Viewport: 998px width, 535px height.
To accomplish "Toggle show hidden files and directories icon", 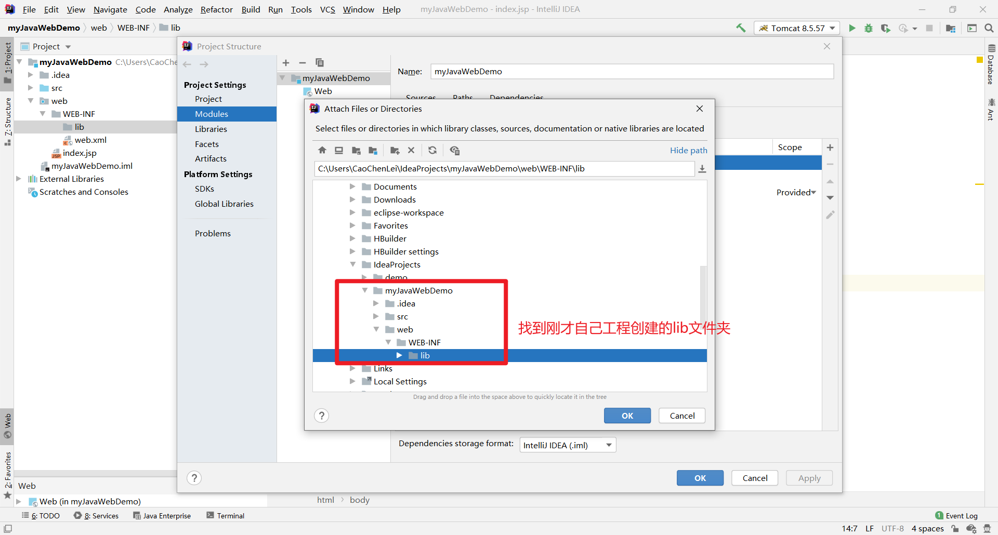I will [x=455, y=151].
